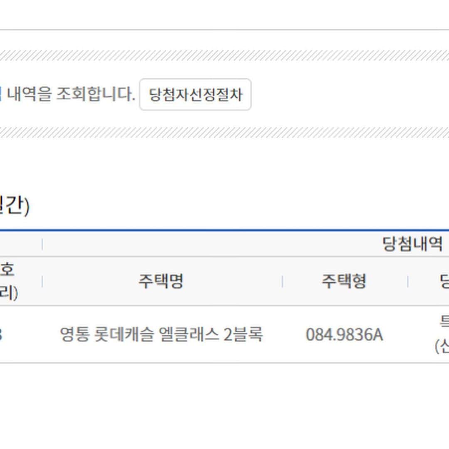449x449 pixels.
Task: Click the cut-off 당 column header at right
Action: click(x=444, y=281)
